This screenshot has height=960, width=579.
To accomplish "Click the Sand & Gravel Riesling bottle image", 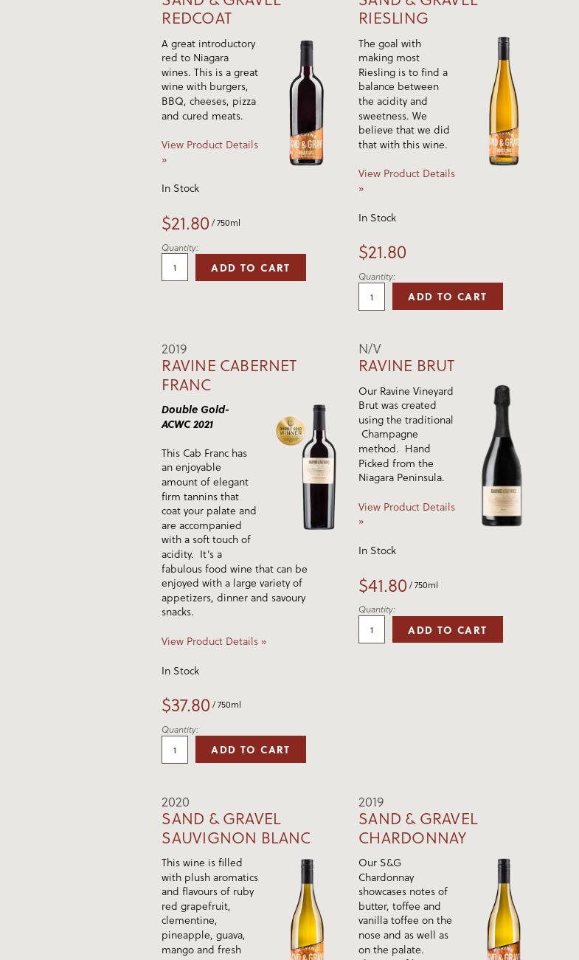I will [x=504, y=101].
